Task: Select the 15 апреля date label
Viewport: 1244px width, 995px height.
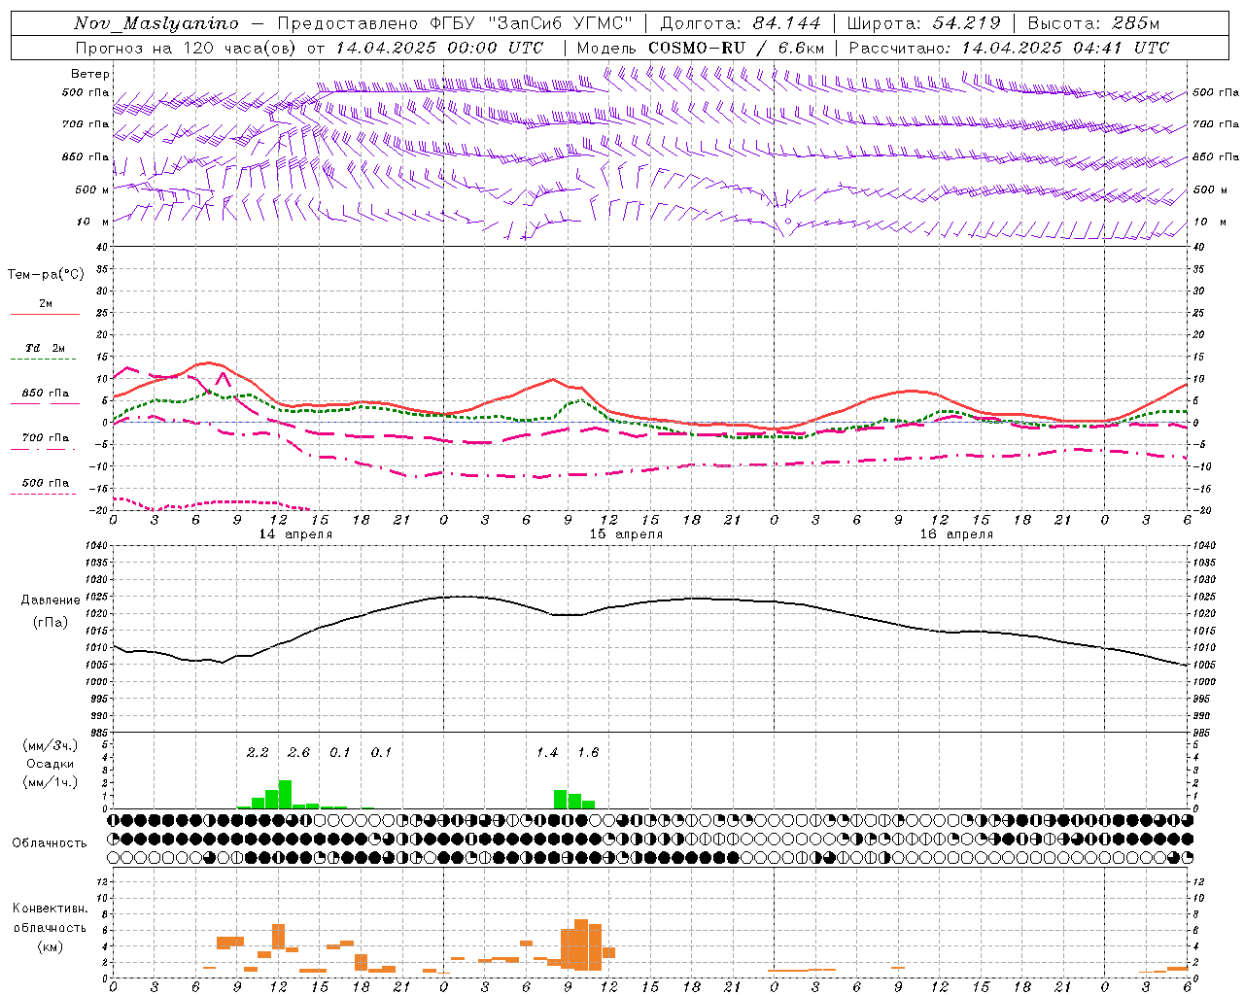Action: tap(626, 534)
